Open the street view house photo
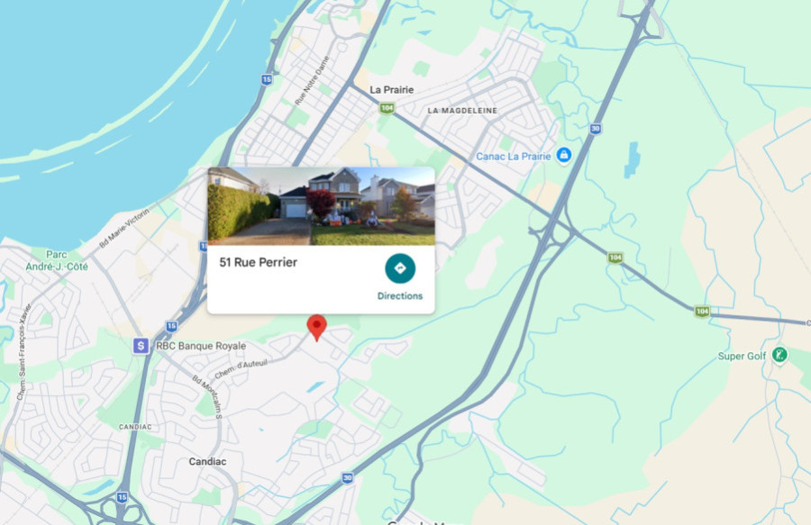 tap(321, 205)
